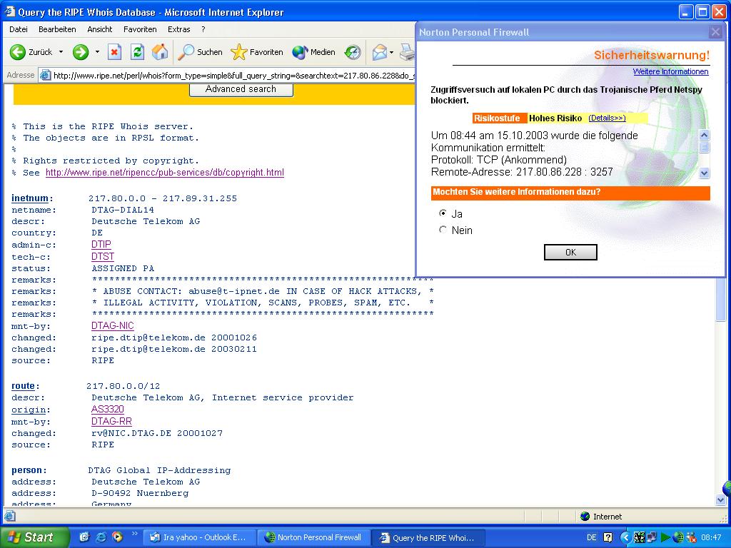731x548 pixels.
Task: Click the inetnum attribute link
Action: (x=30, y=198)
